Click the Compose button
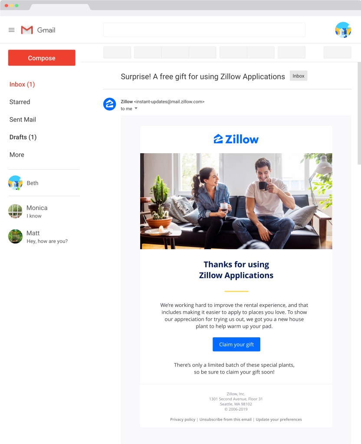Viewport: 361px width, 444px height. pyautogui.click(x=42, y=58)
